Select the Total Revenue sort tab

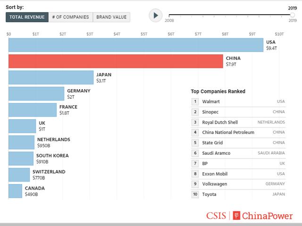[x=27, y=17]
